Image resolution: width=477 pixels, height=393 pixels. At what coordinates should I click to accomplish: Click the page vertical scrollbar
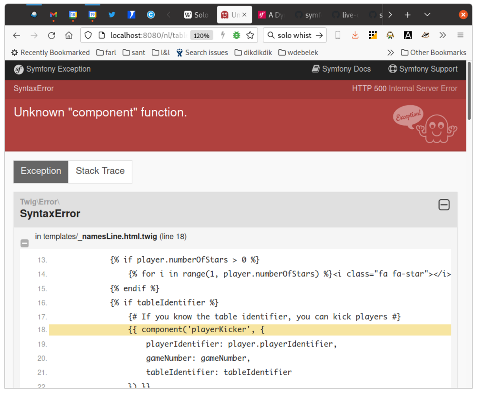point(469,91)
